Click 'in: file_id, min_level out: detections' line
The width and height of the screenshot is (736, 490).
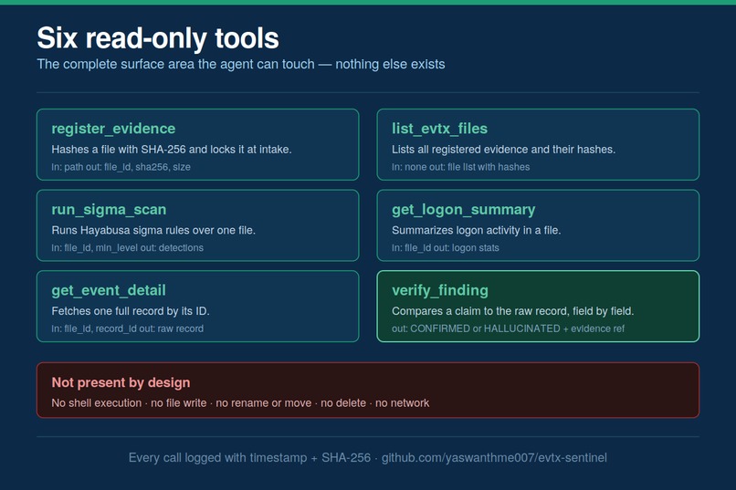[x=128, y=247]
